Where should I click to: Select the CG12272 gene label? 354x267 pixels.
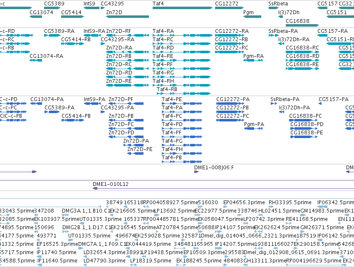pyautogui.click(x=227, y=4)
